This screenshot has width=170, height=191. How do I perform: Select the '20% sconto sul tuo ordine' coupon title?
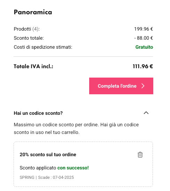click(x=48, y=154)
